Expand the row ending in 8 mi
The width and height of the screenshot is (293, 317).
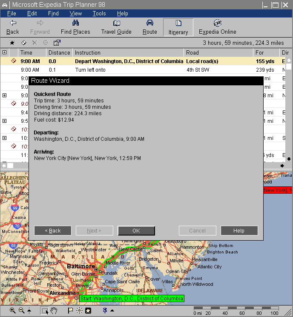4,95
